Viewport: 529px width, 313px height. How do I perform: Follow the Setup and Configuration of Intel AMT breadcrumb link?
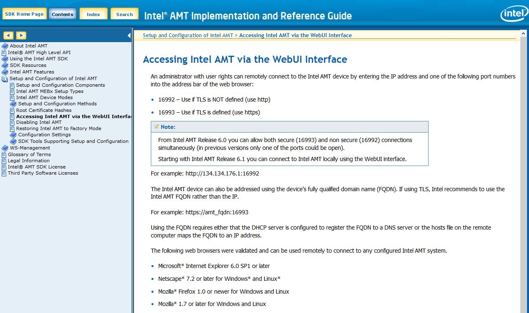[x=188, y=36]
